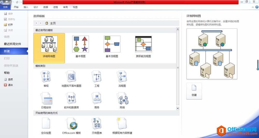259x138 pixels.
Task: Click the Visio application icon in the title bar
Action: pos(2,2)
